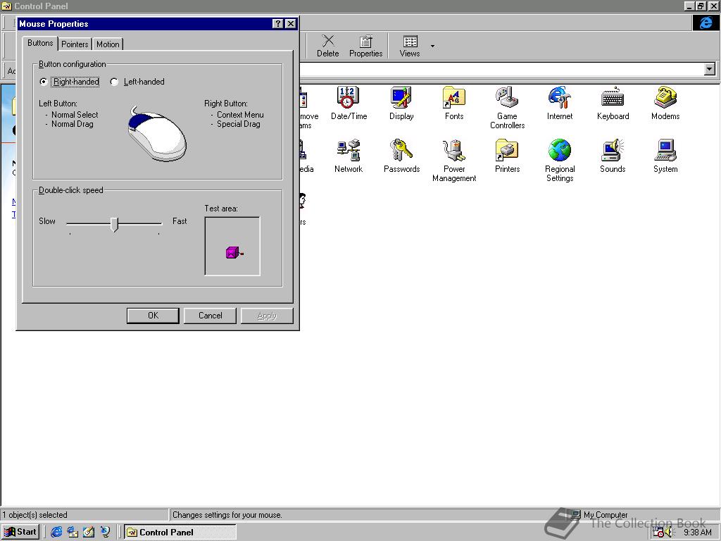Expand the Views dropdown arrow in toolbar
Image resolution: width=721 pixels, height=541 pixels.
pos(432,46)
